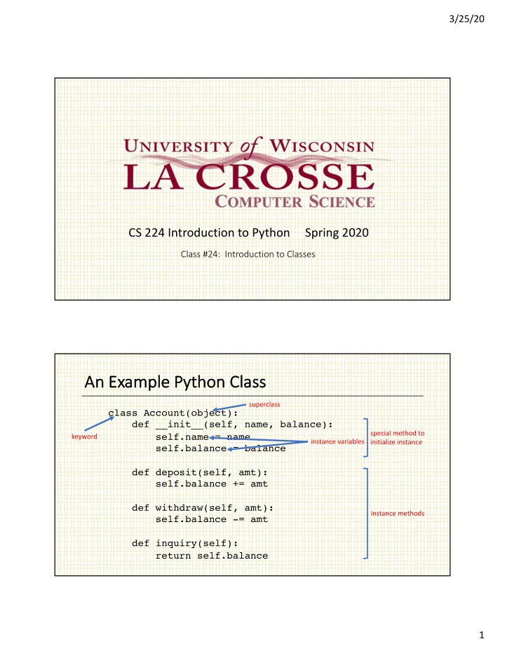Image resolution: width=505 pixels, height=654 pixels.
Task: Click the date 3/25/20 in header
Action: 466,19
